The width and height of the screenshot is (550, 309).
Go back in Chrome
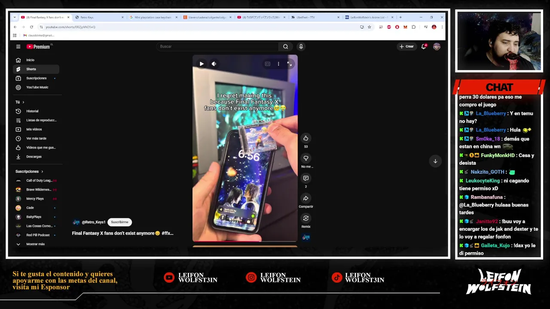[15, 27]
